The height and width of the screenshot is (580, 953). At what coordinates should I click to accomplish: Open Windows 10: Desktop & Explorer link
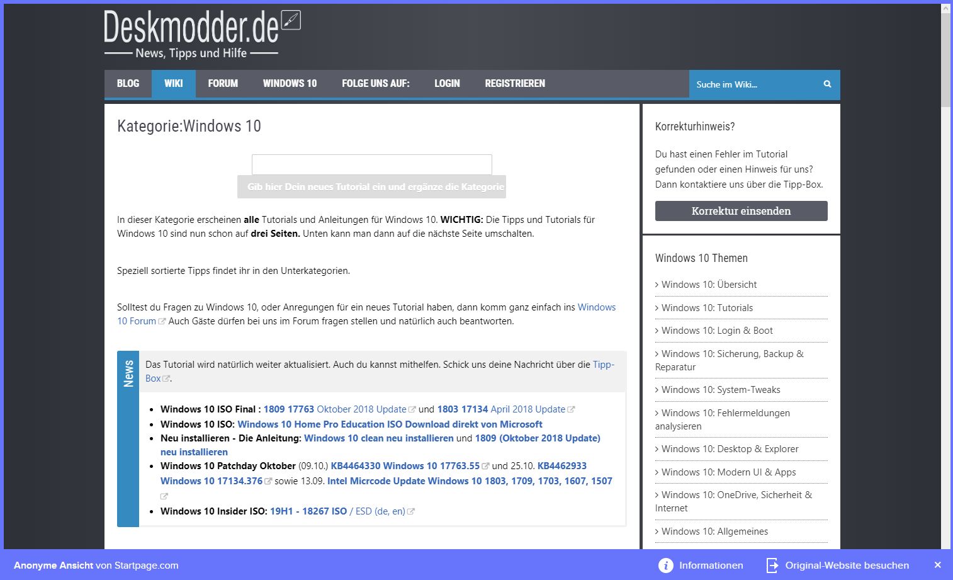[x=730, y=449]
